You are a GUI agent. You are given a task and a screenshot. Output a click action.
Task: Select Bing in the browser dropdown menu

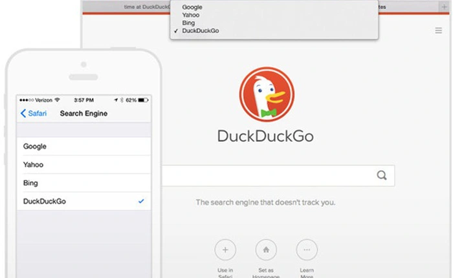click(188, 23)
